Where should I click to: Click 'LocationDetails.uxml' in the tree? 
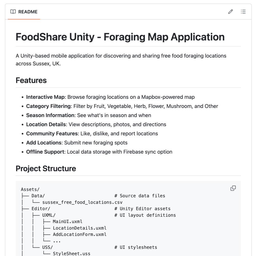click(x=79, y=228)
